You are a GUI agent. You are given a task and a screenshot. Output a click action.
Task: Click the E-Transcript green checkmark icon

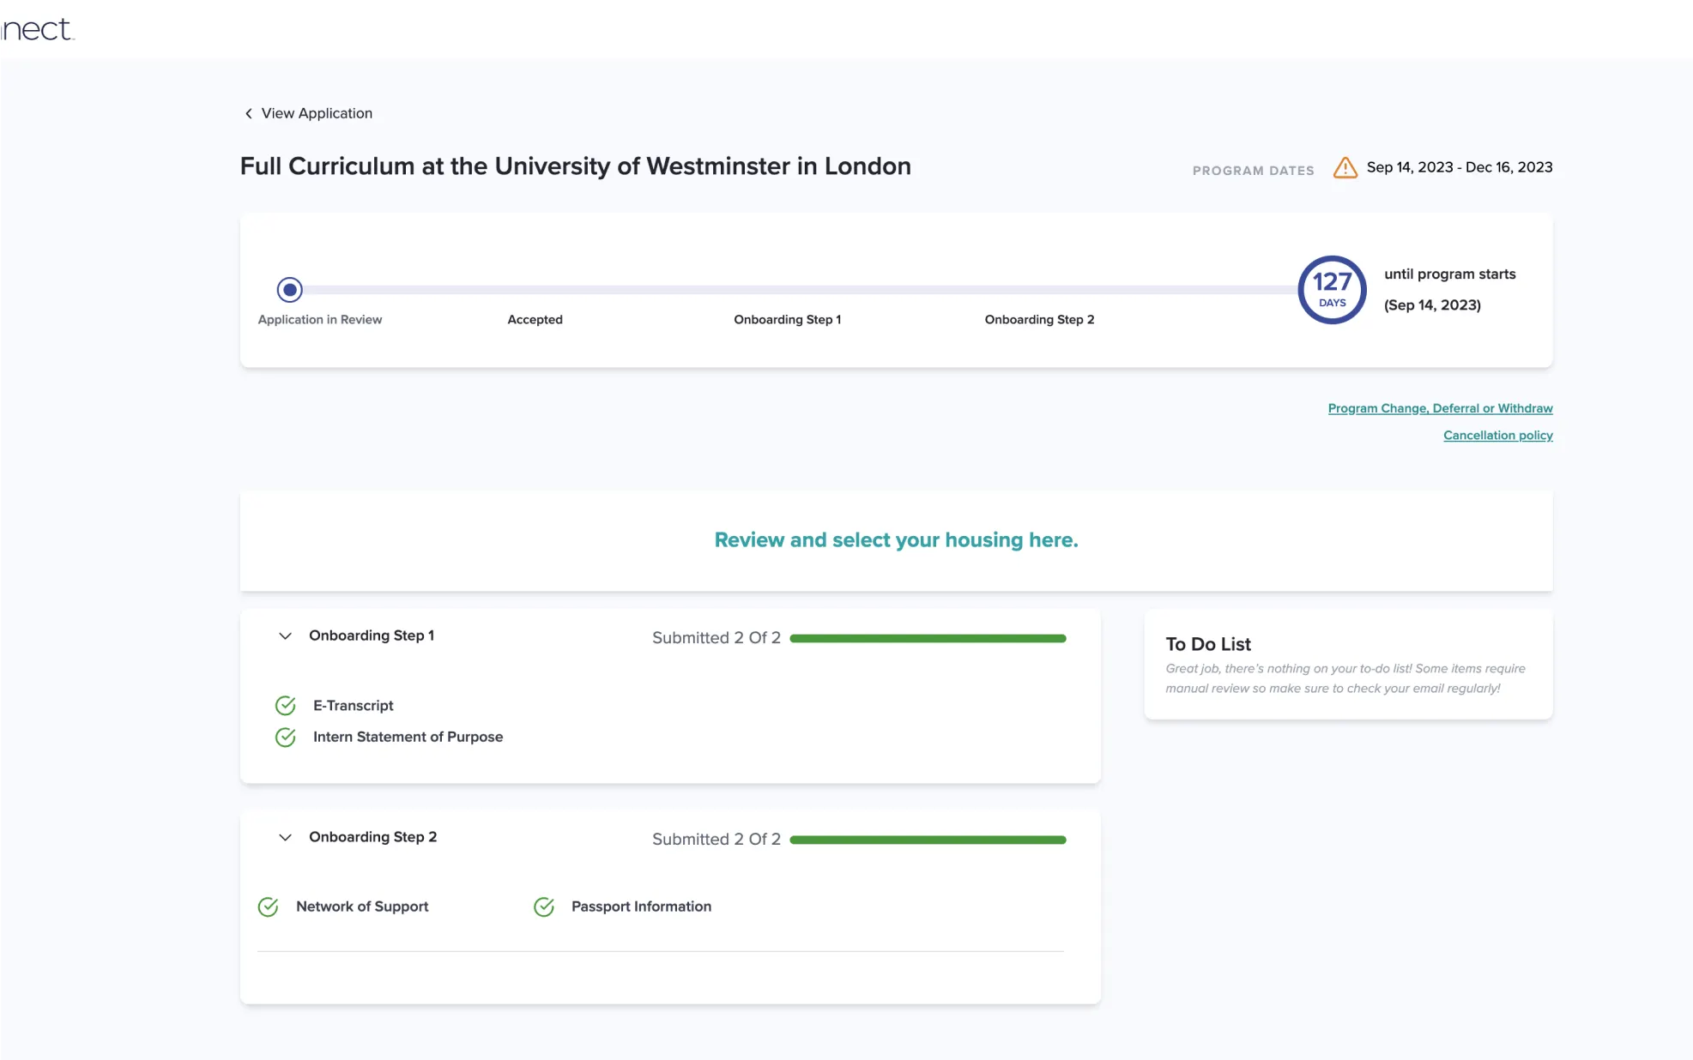(x=286, y=705)
